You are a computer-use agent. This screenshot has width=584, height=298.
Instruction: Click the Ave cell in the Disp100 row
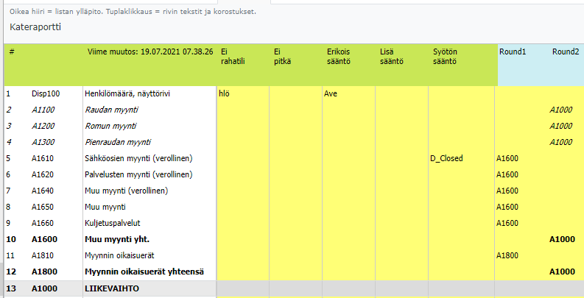point(331,94)
